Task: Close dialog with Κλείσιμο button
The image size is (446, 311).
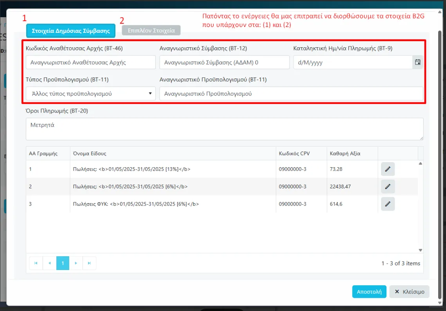Action: 409,292
